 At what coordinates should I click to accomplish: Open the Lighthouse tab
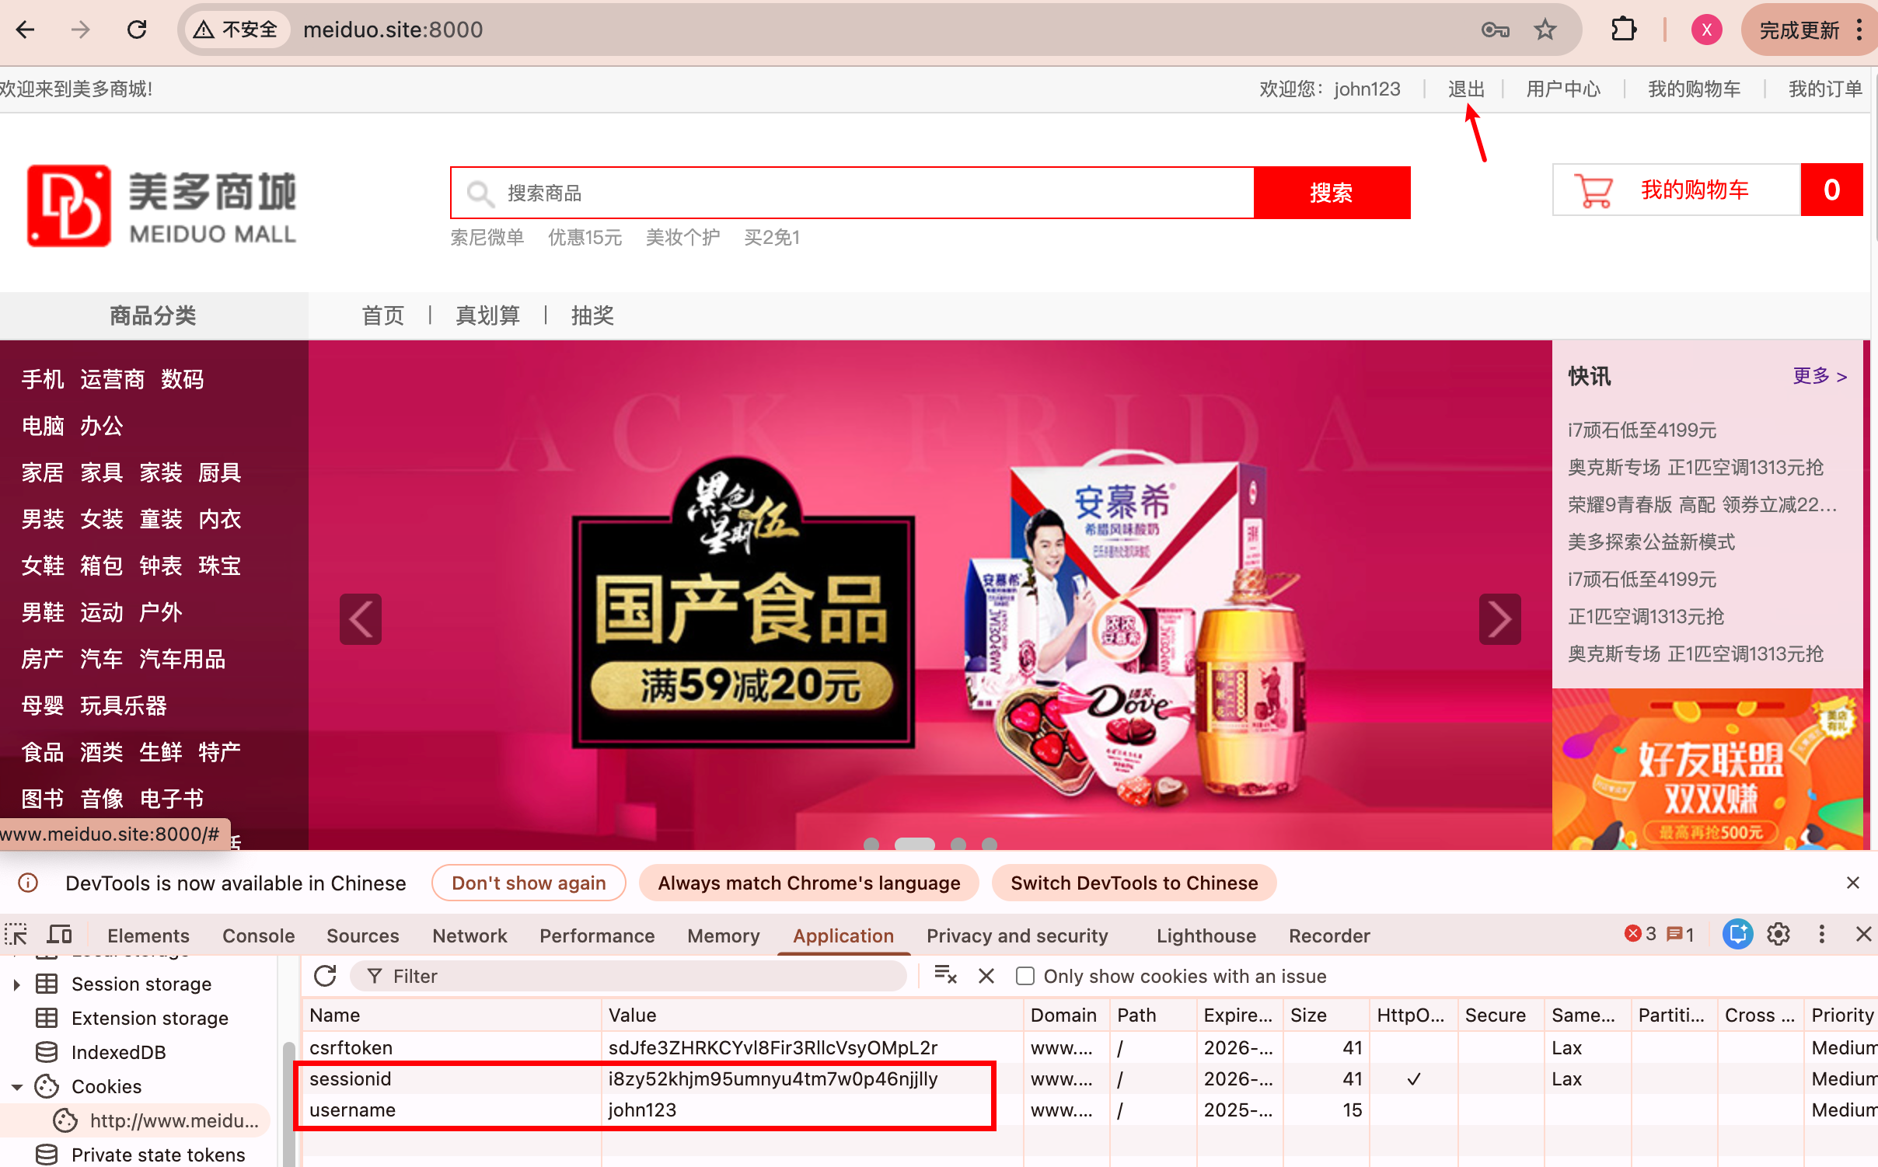click(1206, 935)
